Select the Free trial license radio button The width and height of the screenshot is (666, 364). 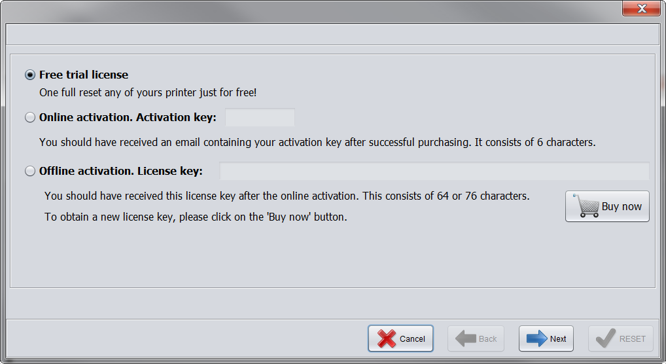(x=29, y=75)
